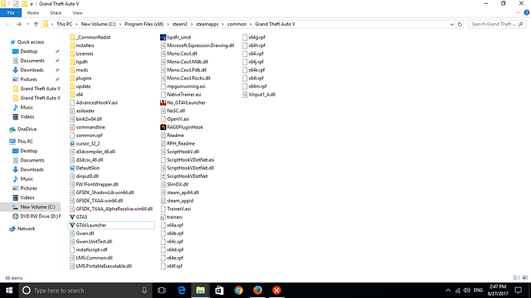Select x64m.rpf file

254,86
